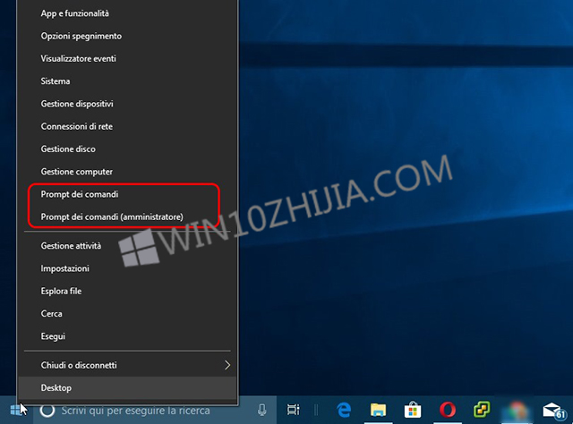Launch Opera browser from taskbar
This screenshot has height=424, width=573.
point(448,410)
